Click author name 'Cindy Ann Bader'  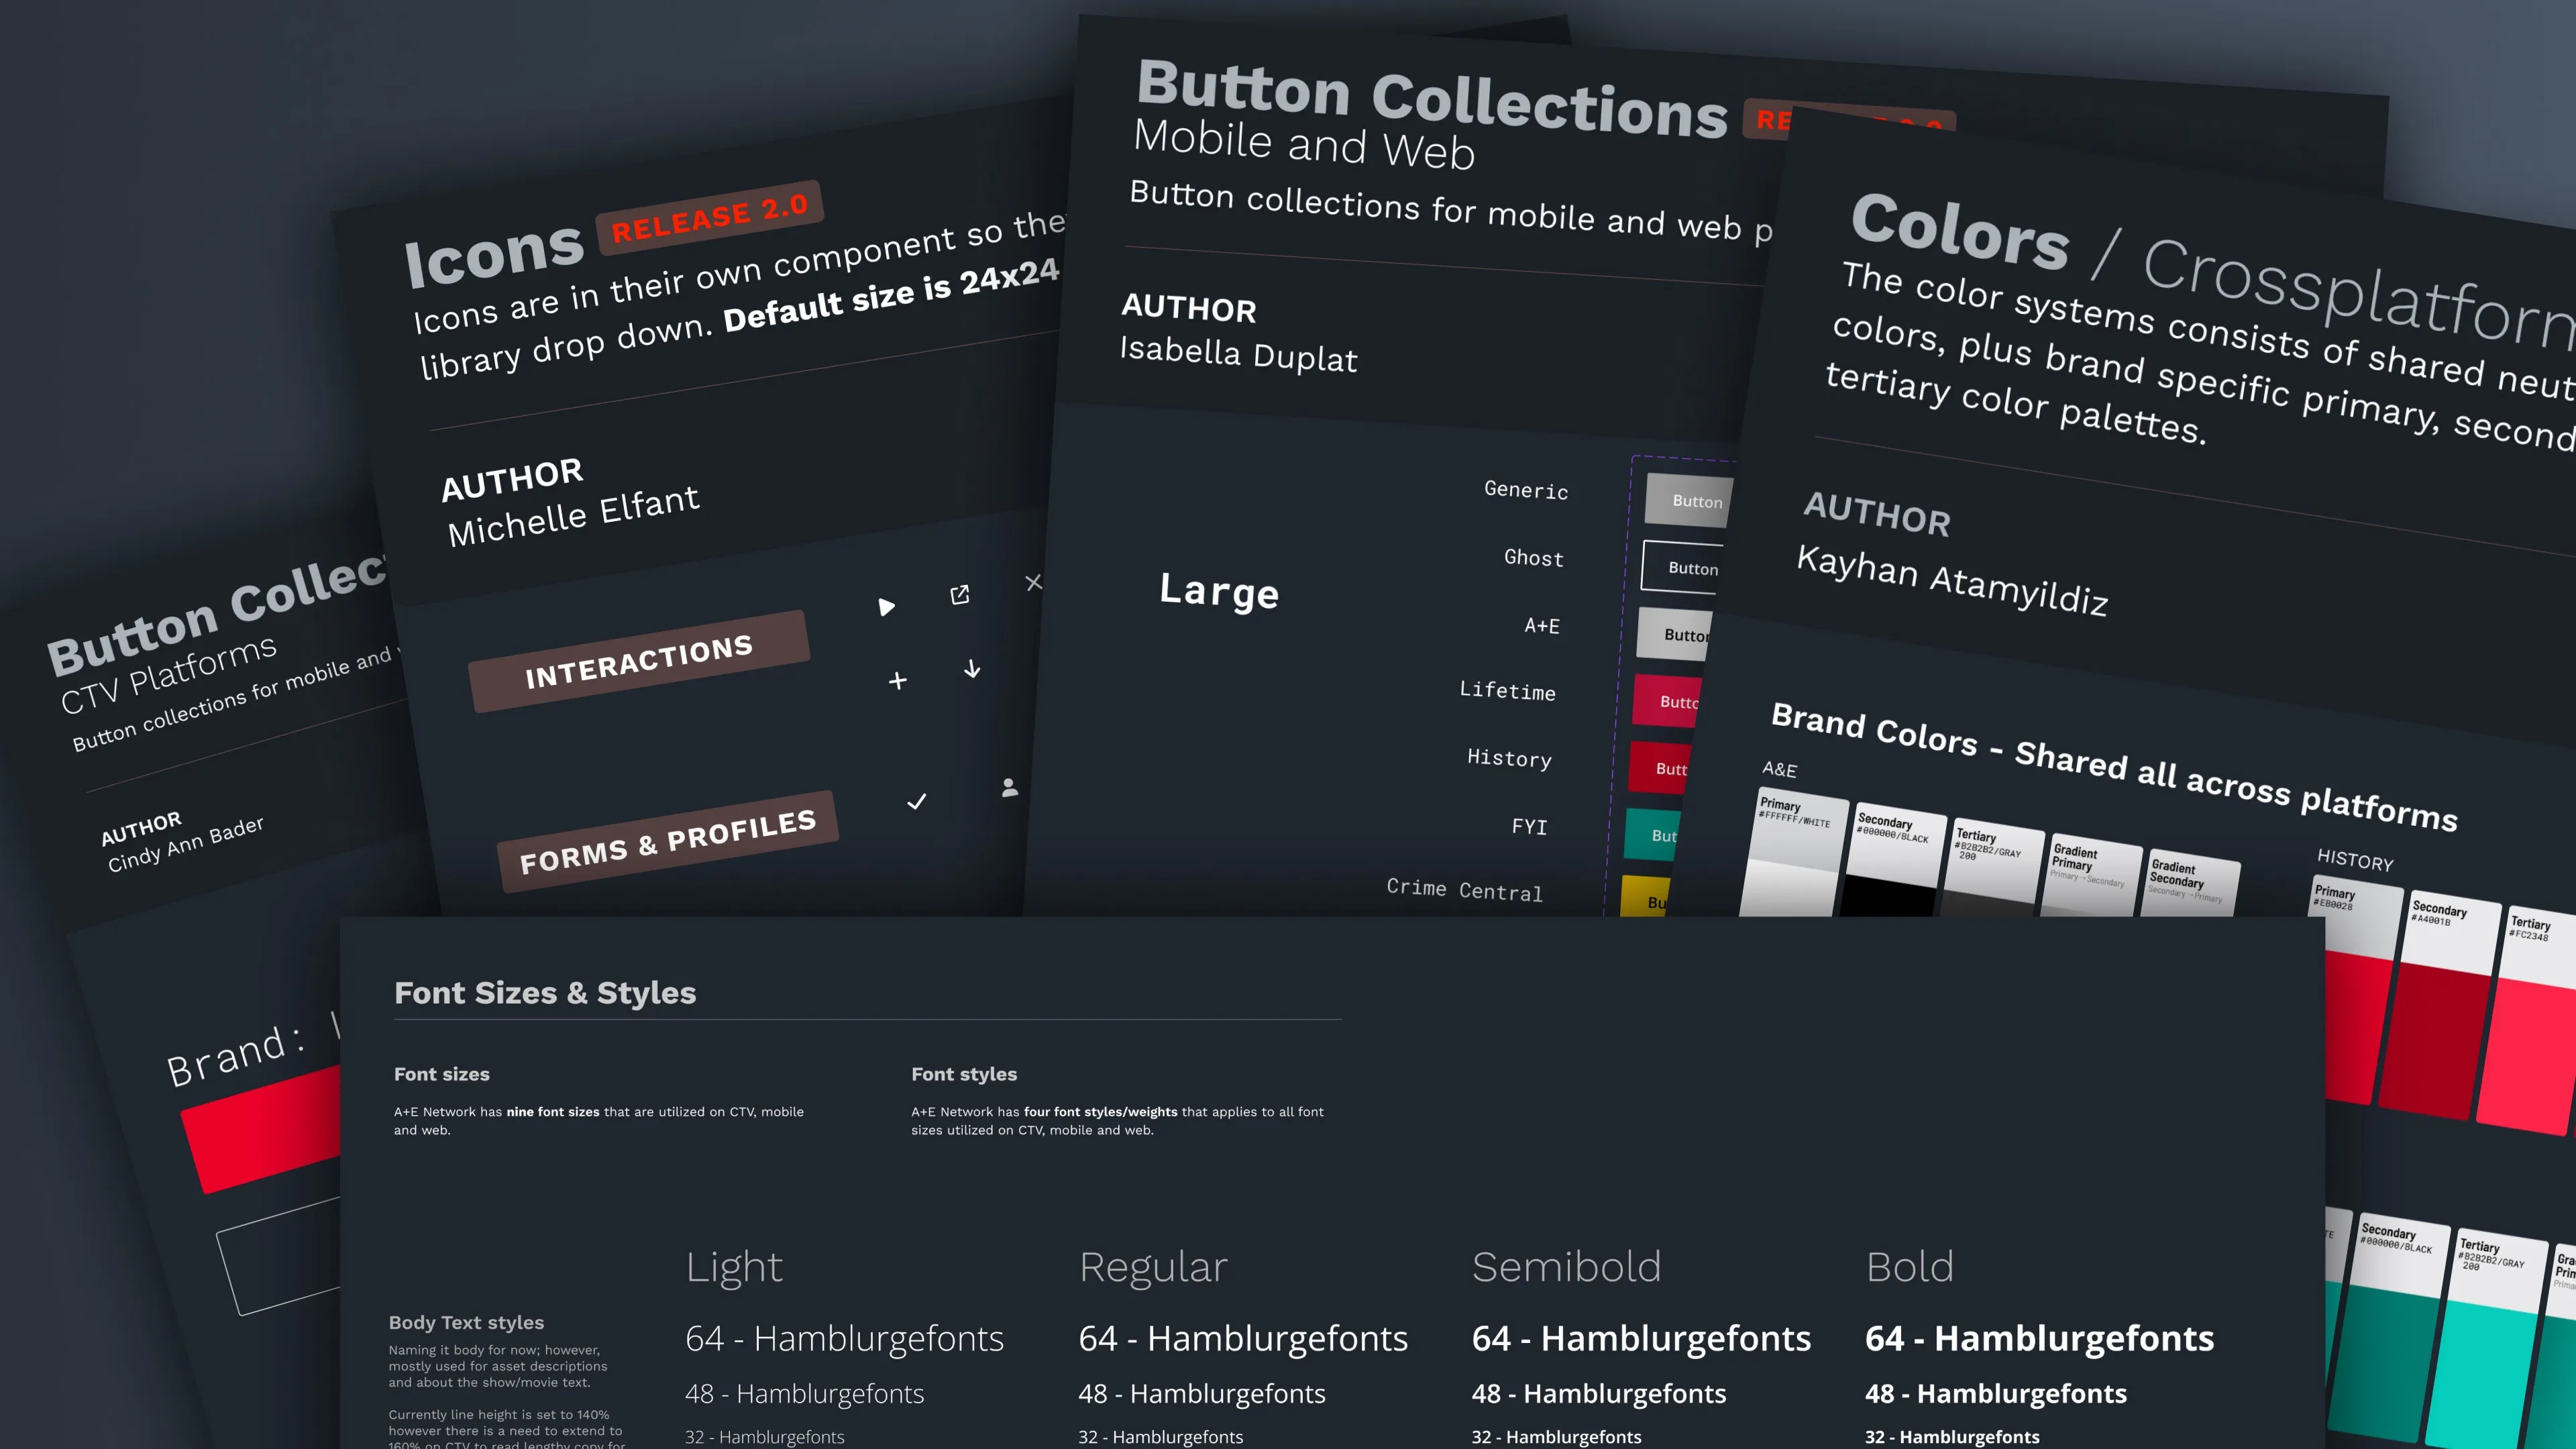[x=186, y=843]
